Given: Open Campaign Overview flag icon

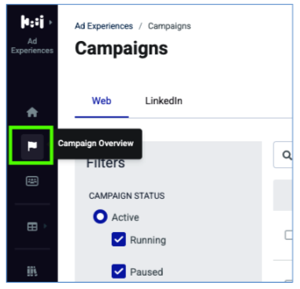Looking at the screenshot, I should pos(32,146).
